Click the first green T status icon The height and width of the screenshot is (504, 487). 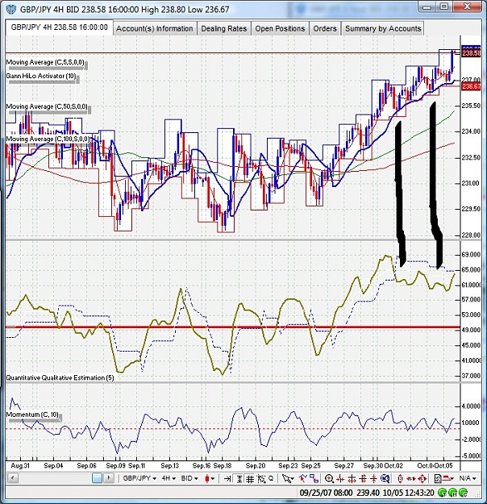click(x=442, y=493)
